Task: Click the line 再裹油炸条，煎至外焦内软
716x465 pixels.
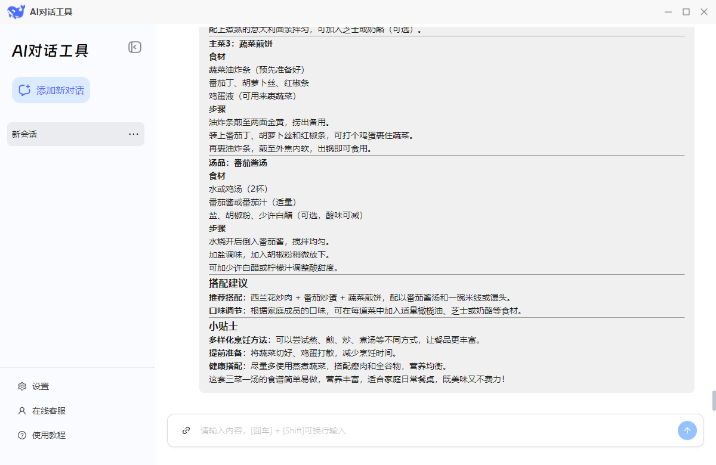Action: pyautogui.click(x=291, y=148)
